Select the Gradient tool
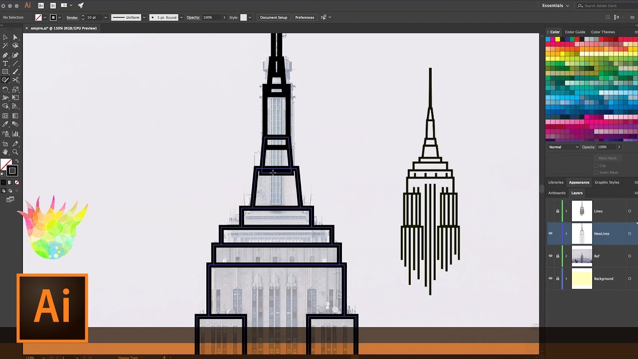This screenshot has height=359, width=638. [15, 116]
